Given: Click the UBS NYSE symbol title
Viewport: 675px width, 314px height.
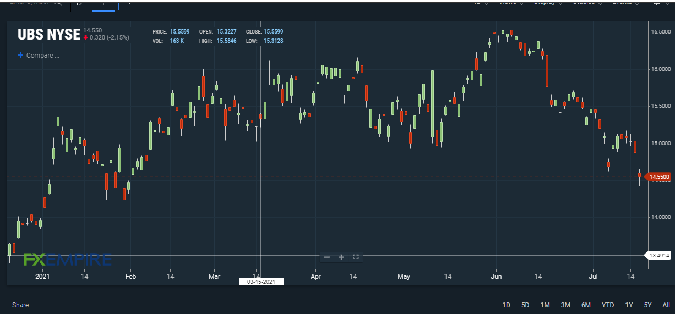Looking at the screenshot, I should 49,35.
